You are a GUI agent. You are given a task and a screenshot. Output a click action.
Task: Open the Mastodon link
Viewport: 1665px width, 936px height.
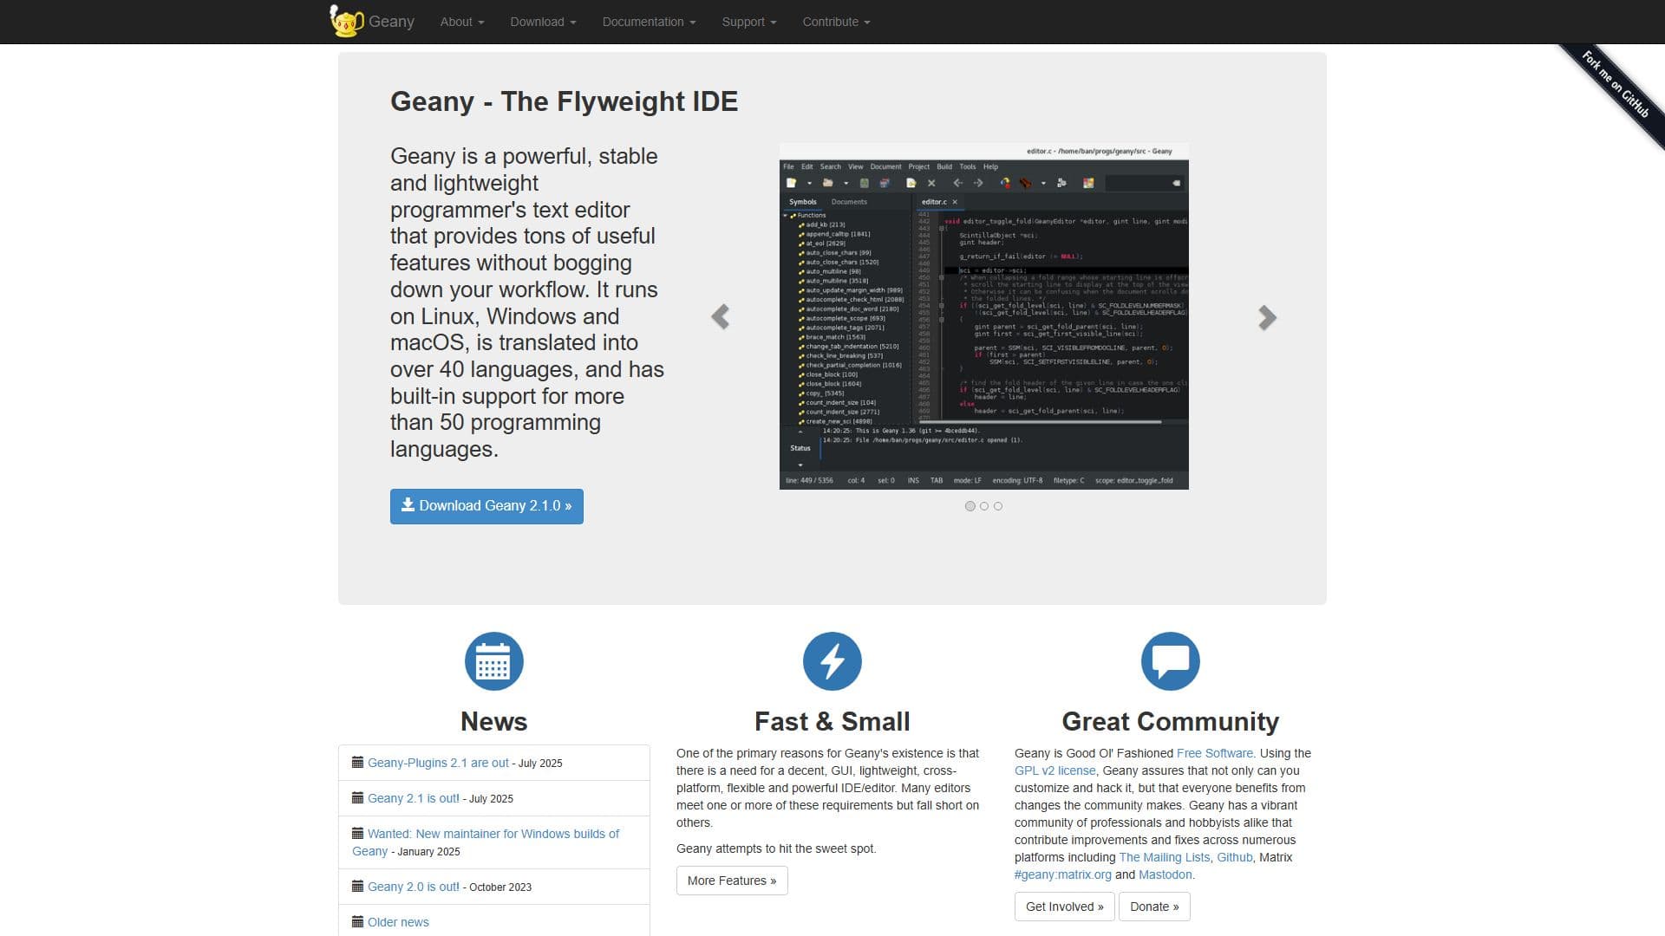tap(1165, 874)
